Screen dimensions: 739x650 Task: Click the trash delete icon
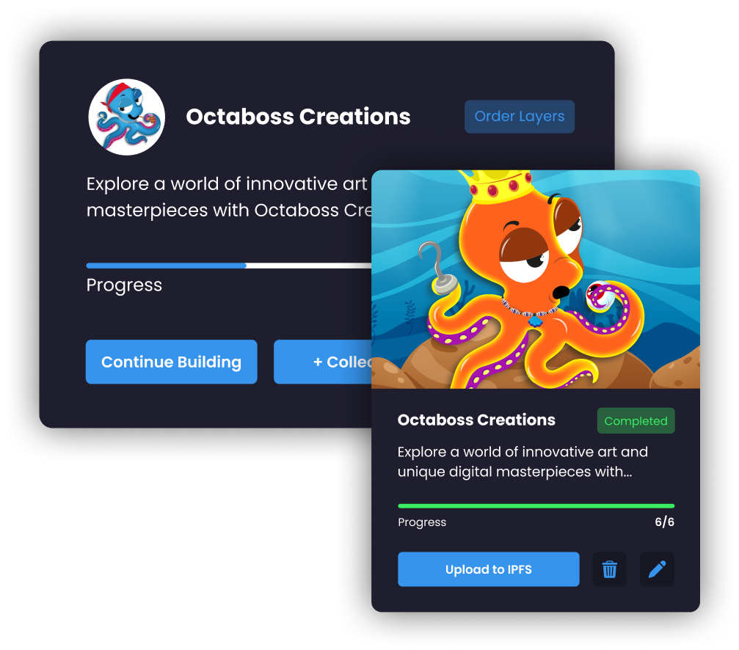[x=609, y=569]
